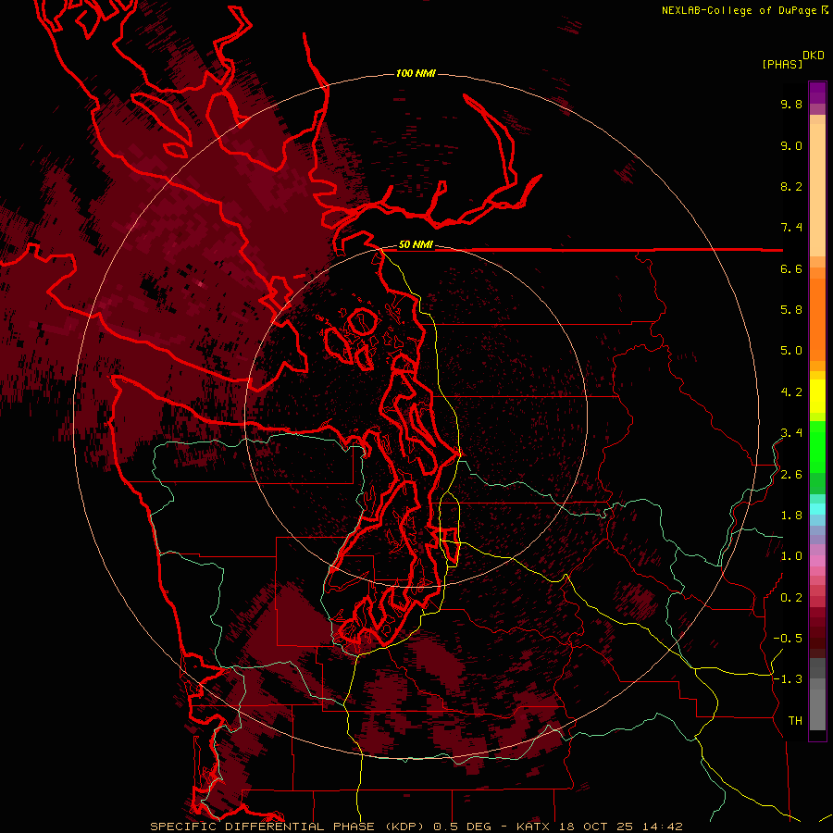Click the [PHAS] unit label
The height and width of the screenshot is (833, 833).
point(782,65)
